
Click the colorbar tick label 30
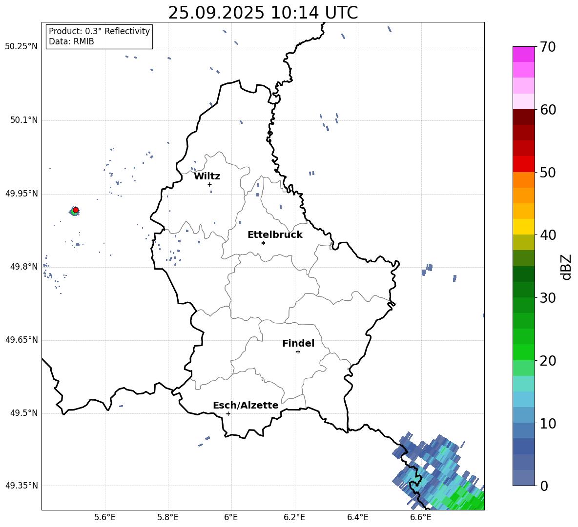pos(548,298)
